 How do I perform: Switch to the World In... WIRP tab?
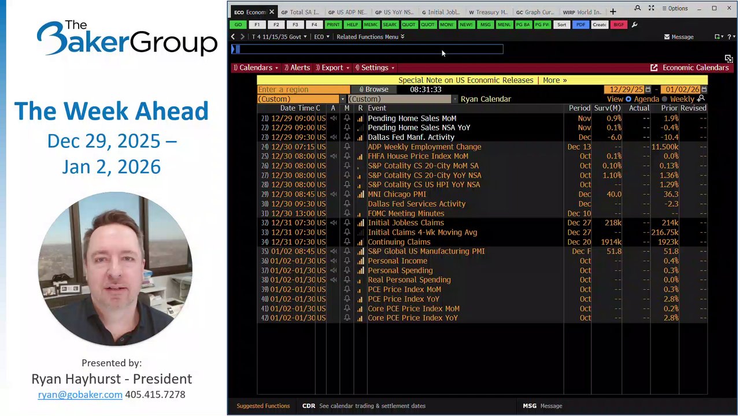(x=582, y=12)
